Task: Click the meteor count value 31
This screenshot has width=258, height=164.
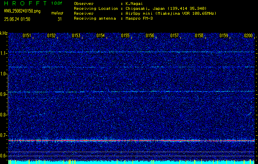Action: coord(59,19)
